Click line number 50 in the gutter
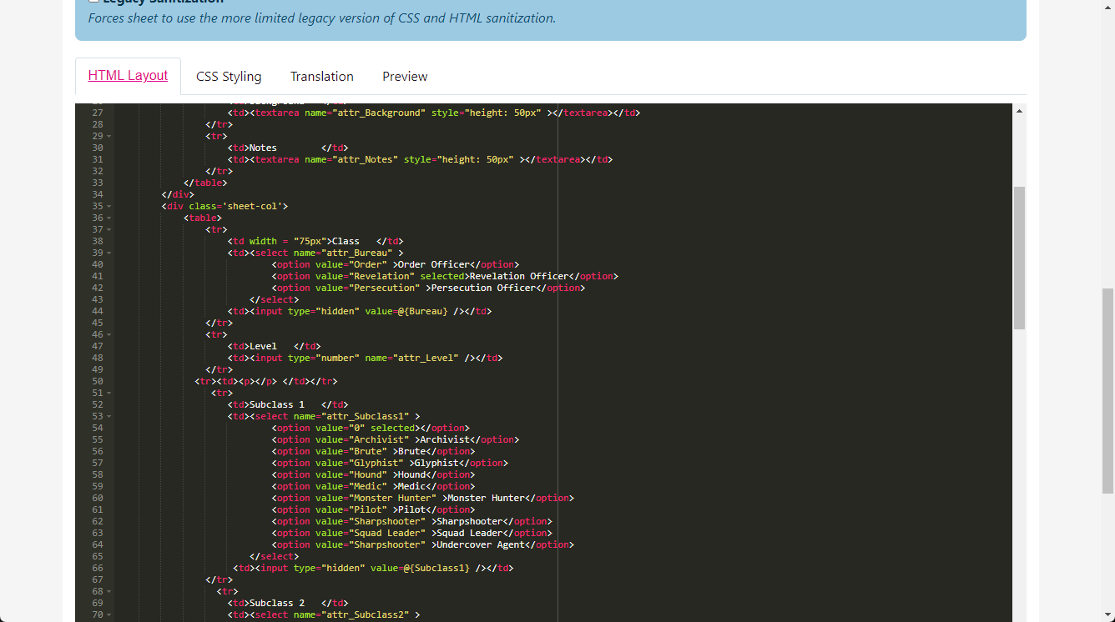Image resolution: width=1115 pixels, height=622 pixels. (98, 381)
